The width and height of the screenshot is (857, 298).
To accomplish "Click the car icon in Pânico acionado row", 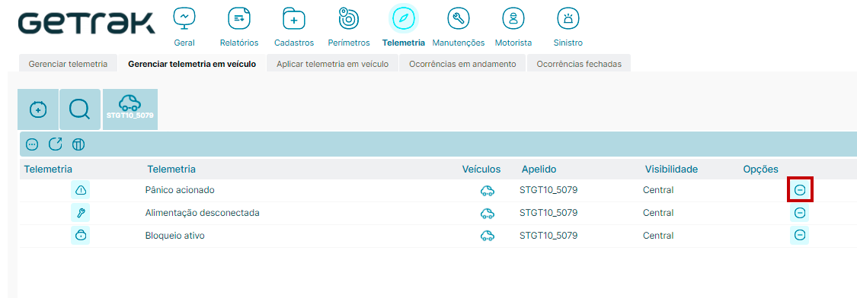I will pos(488,191).
